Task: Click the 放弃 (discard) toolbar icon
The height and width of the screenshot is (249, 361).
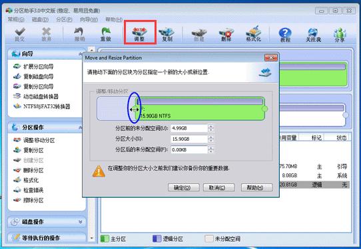Action: pos(46,34)
